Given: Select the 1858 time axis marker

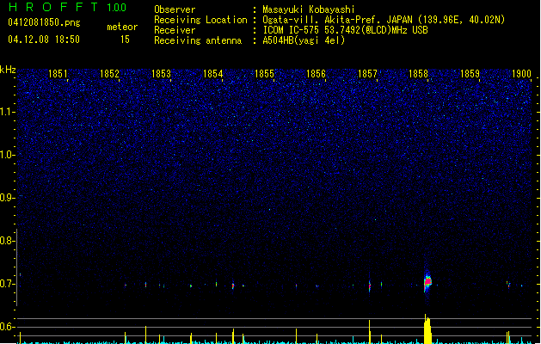Looking at the screenshot, I should 420,75.
